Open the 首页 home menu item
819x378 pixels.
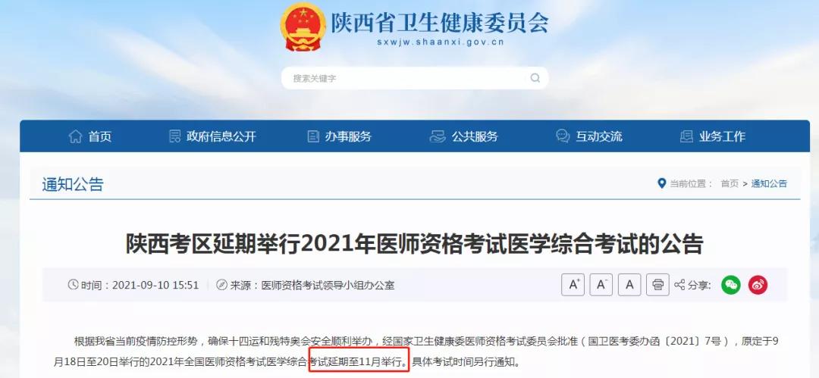[x=89, y=137]
